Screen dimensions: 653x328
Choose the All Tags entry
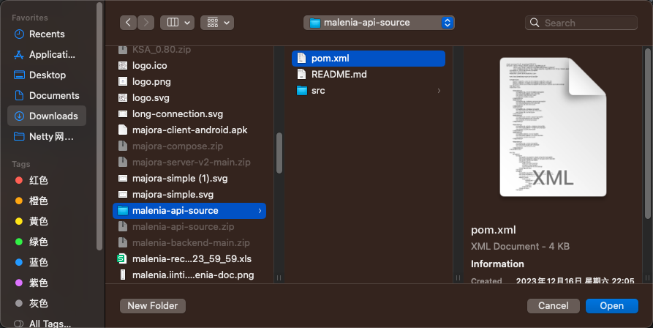tap(50, 323)
